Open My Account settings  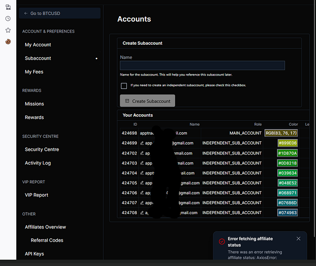coord(37,45)
